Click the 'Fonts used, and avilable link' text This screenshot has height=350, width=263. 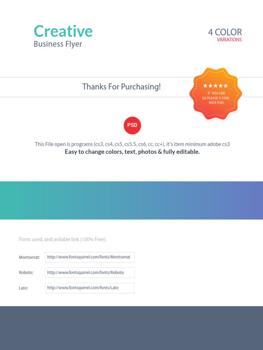(x=63, y=239)
